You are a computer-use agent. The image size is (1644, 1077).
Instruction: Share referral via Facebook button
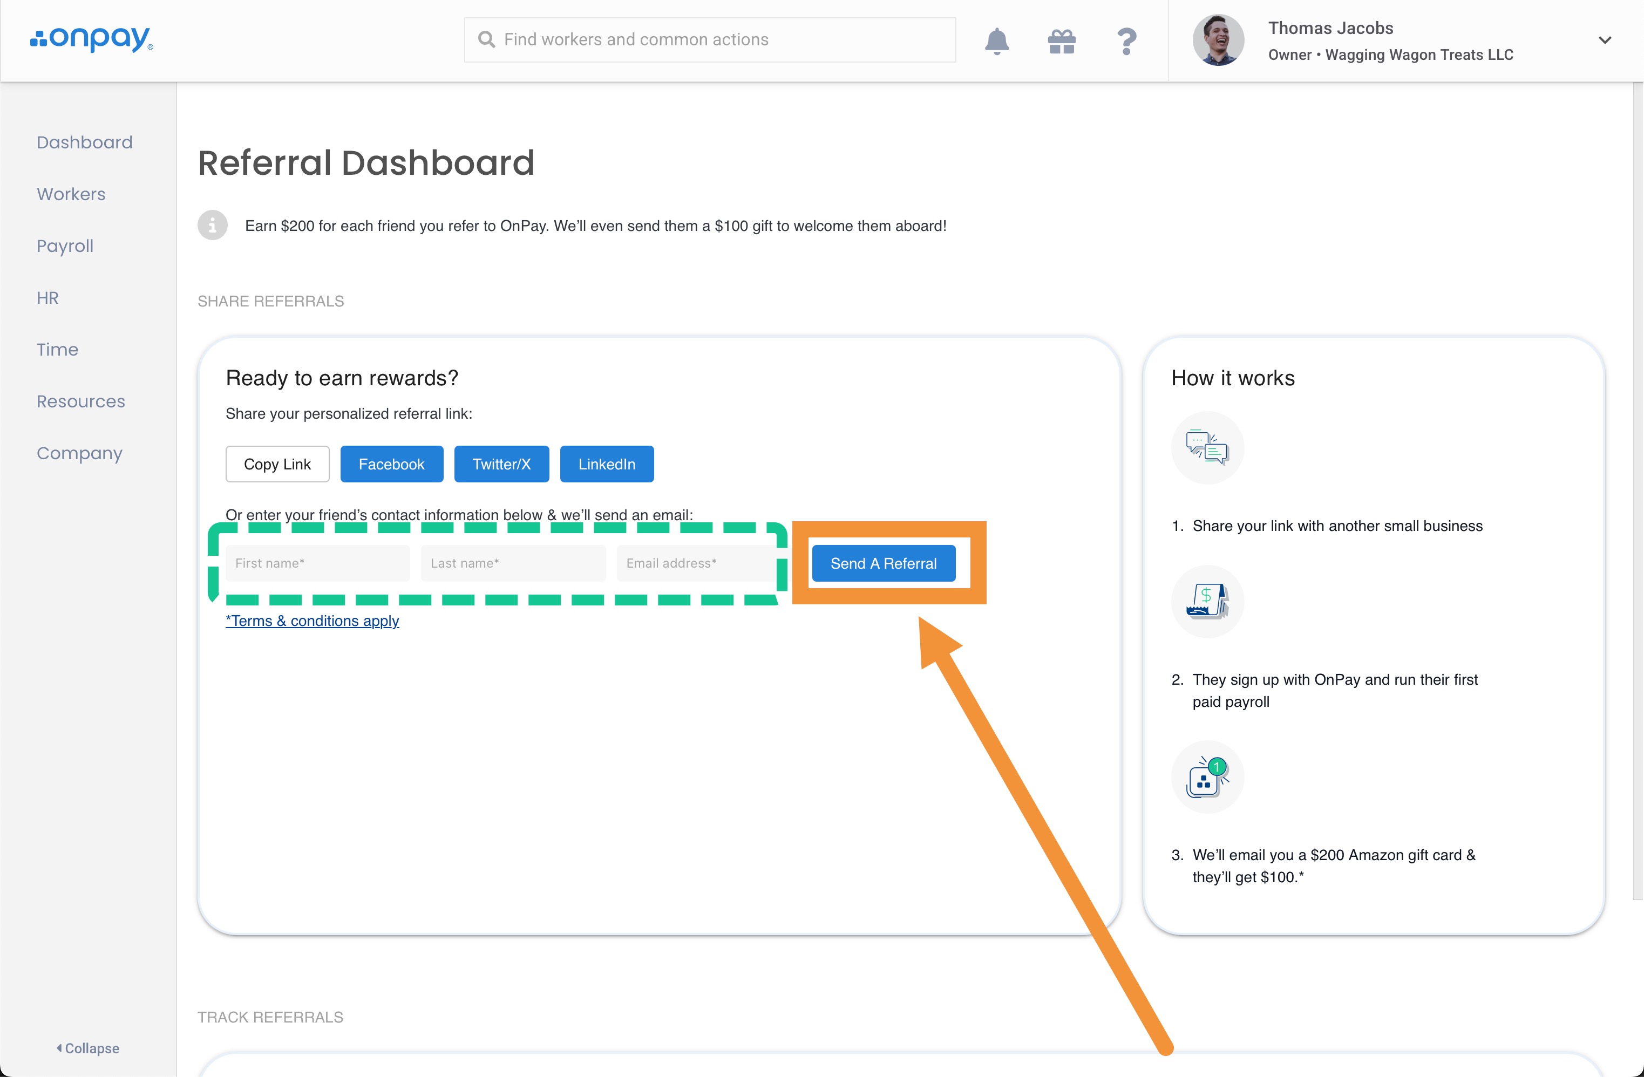(x=391, y=464)
